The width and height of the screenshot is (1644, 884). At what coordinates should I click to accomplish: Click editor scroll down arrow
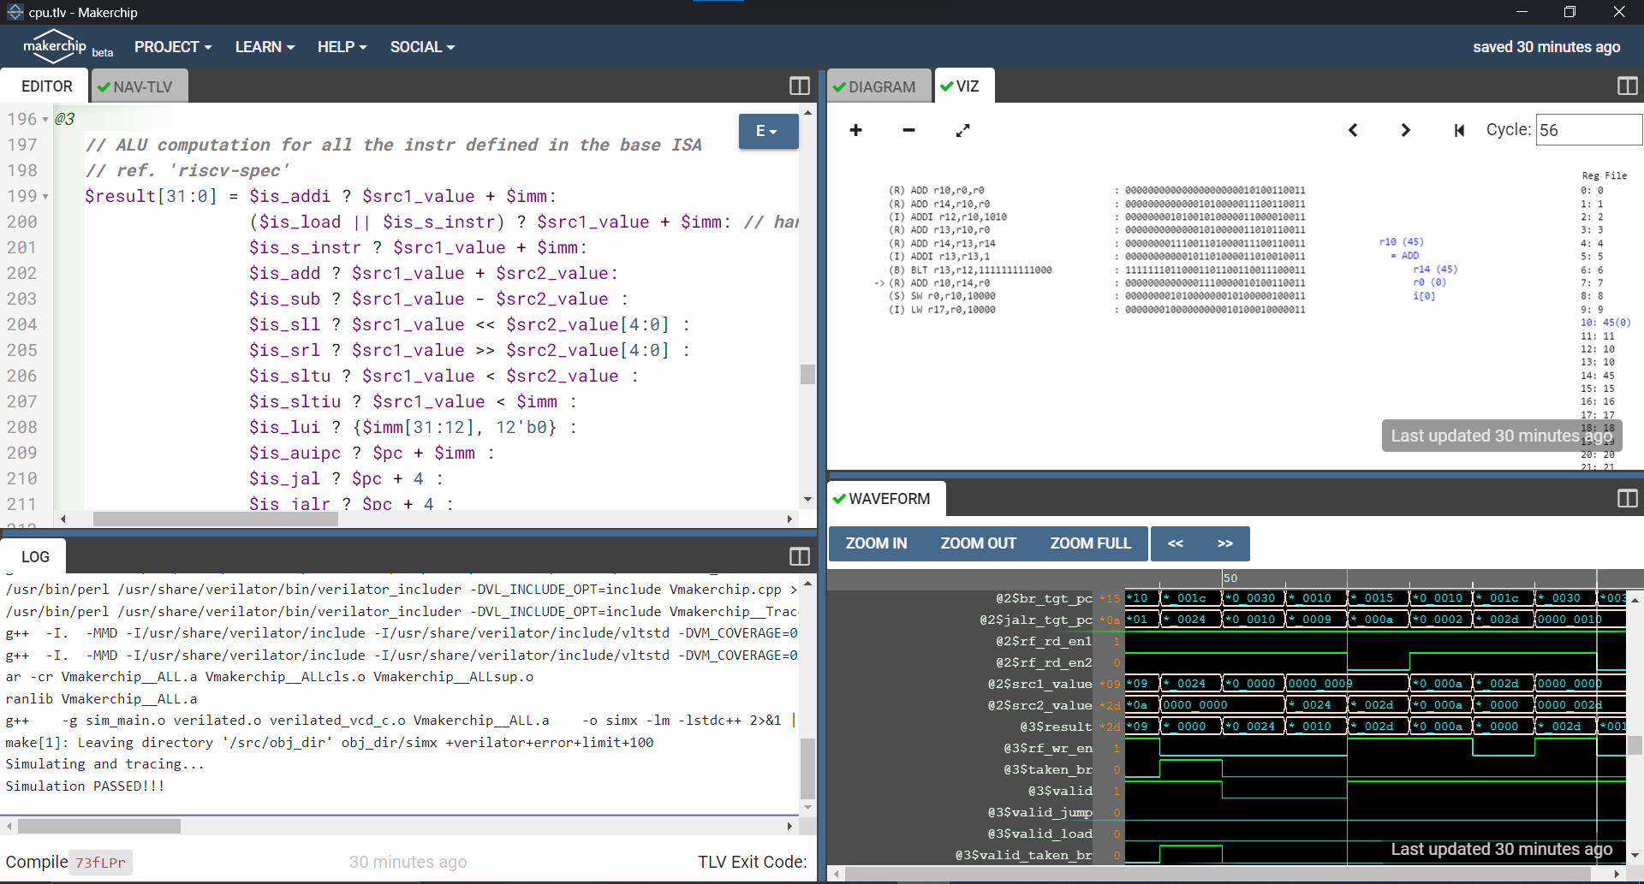[807, 500]
